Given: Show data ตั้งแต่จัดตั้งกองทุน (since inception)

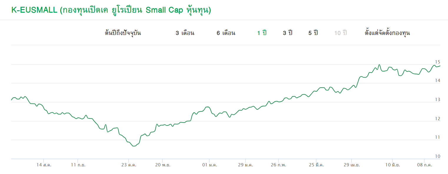Looking at the screenshot, I should [x=387, y=33].
